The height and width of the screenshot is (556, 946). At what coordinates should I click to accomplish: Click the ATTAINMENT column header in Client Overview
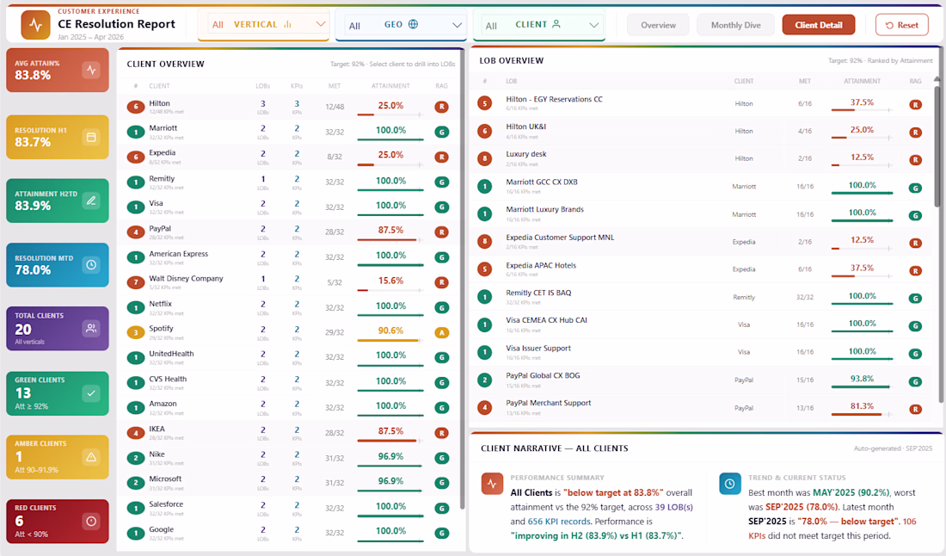point(390,86)
